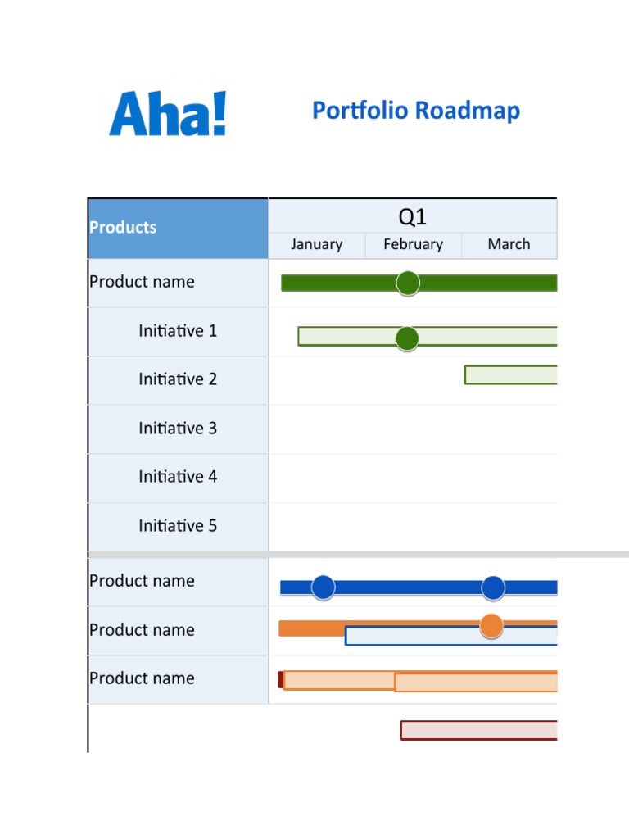The image size is (629, 839).
Task: Click the first blue milestone circle
Action: [x=323, y=587]
